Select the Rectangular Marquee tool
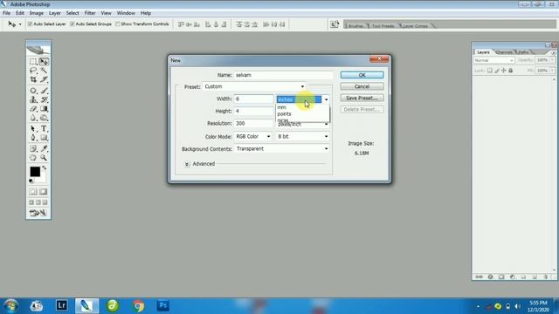 click(x=33, y=61)
